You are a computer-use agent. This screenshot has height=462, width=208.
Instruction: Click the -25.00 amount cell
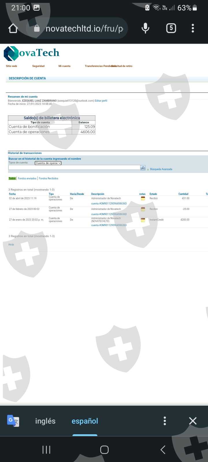pyautogui.click(x=186, y=209)
